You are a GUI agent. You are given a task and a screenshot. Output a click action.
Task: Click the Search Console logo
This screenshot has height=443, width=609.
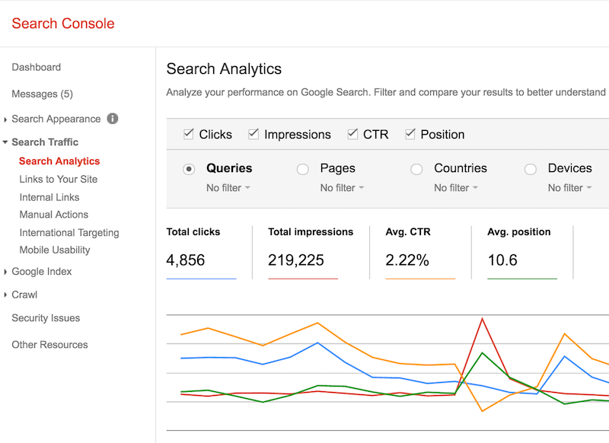62,24
